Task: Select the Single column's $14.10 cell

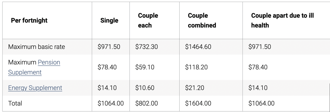Action: (107, 88)
